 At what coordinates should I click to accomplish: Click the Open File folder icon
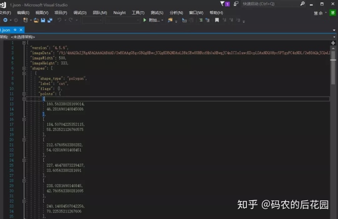coord(36,20)
